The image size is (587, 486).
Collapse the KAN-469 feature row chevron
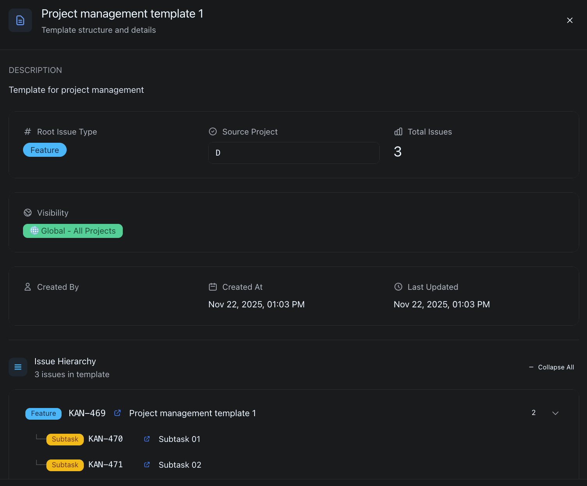(x=555, y=413)
